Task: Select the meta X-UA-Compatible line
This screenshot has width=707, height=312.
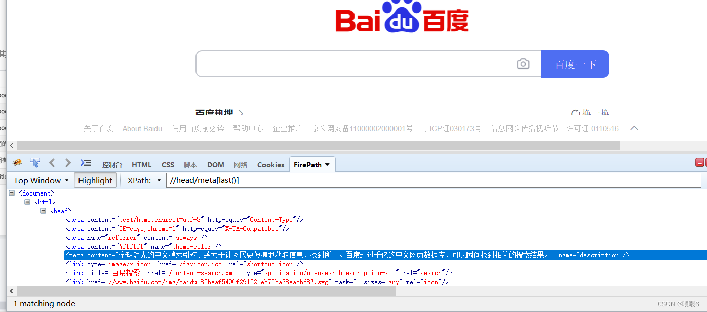Action: coord(177,228)
